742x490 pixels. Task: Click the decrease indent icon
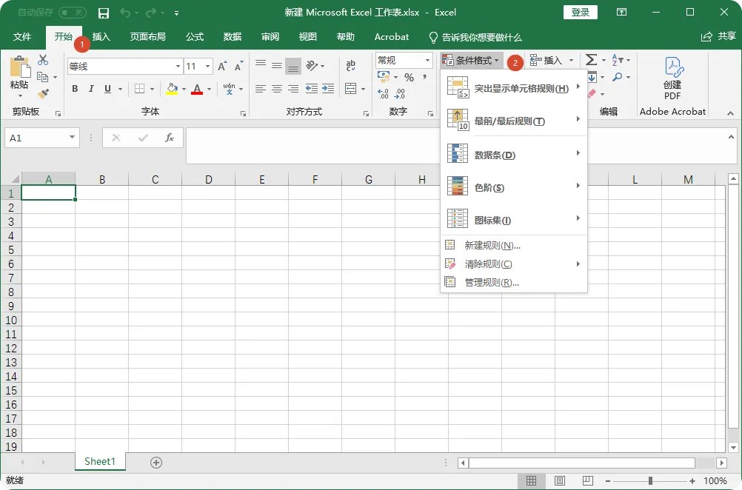point(311,88)
